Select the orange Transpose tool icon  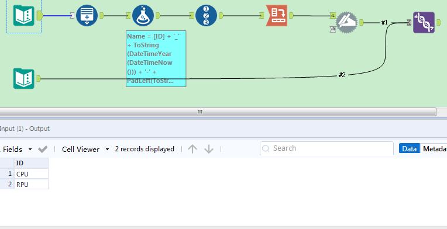tap(277, 16)
